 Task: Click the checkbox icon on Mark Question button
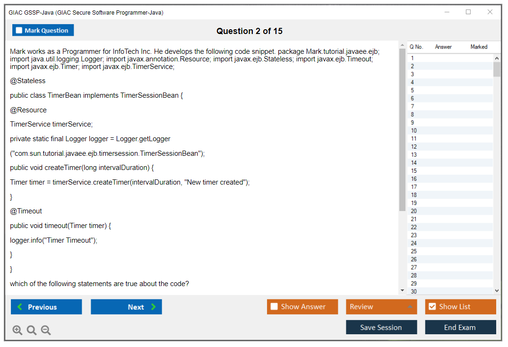[x=19, y=30]
